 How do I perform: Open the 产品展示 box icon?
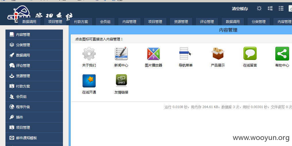(x=218, y=54)
